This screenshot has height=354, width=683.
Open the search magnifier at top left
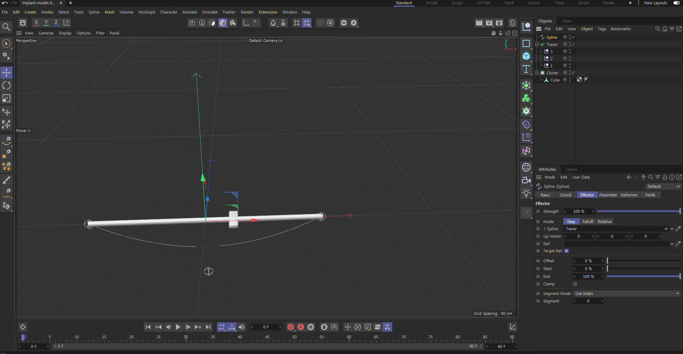tap(6, 27)
